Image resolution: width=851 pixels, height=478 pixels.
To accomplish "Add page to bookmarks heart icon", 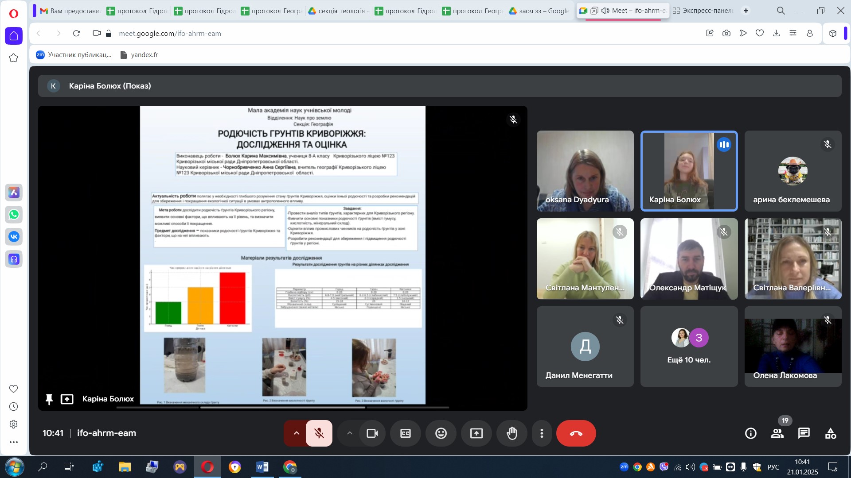I will [x=760, y=33].
